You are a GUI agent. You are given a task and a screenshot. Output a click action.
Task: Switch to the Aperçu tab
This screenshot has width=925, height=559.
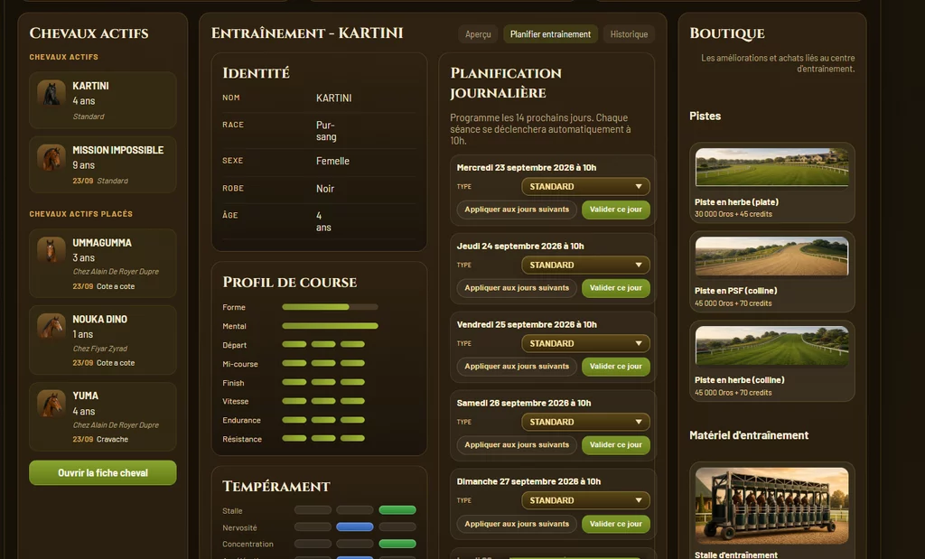(478, 34)
